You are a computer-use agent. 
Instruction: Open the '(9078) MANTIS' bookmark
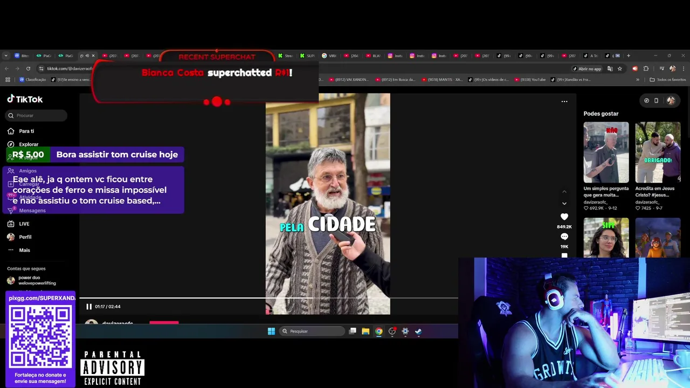[x=442, y=80]
